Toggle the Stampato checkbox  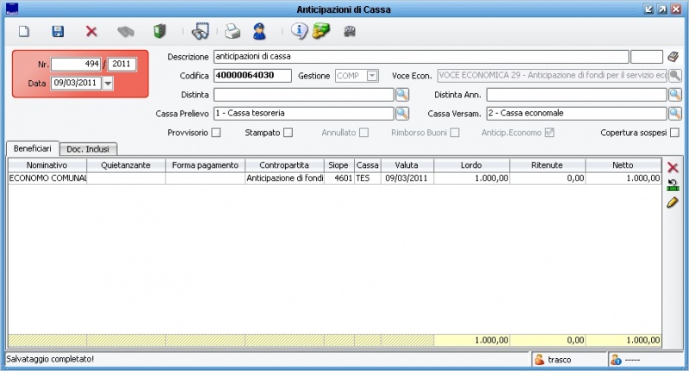click(289, 133)
